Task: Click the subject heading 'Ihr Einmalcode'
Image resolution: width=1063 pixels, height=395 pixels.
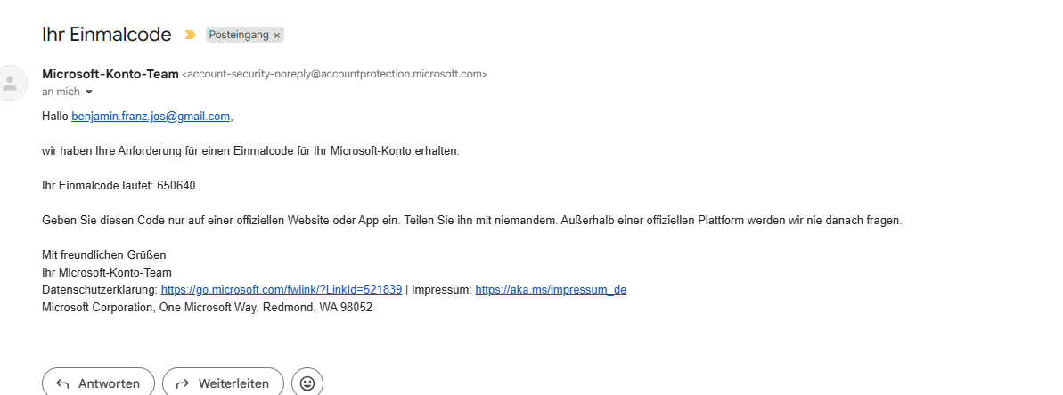Action: tap(106, 35)
